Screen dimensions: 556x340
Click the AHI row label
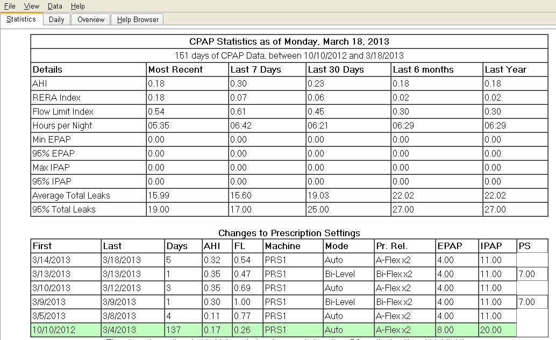(x=39, y=83)
